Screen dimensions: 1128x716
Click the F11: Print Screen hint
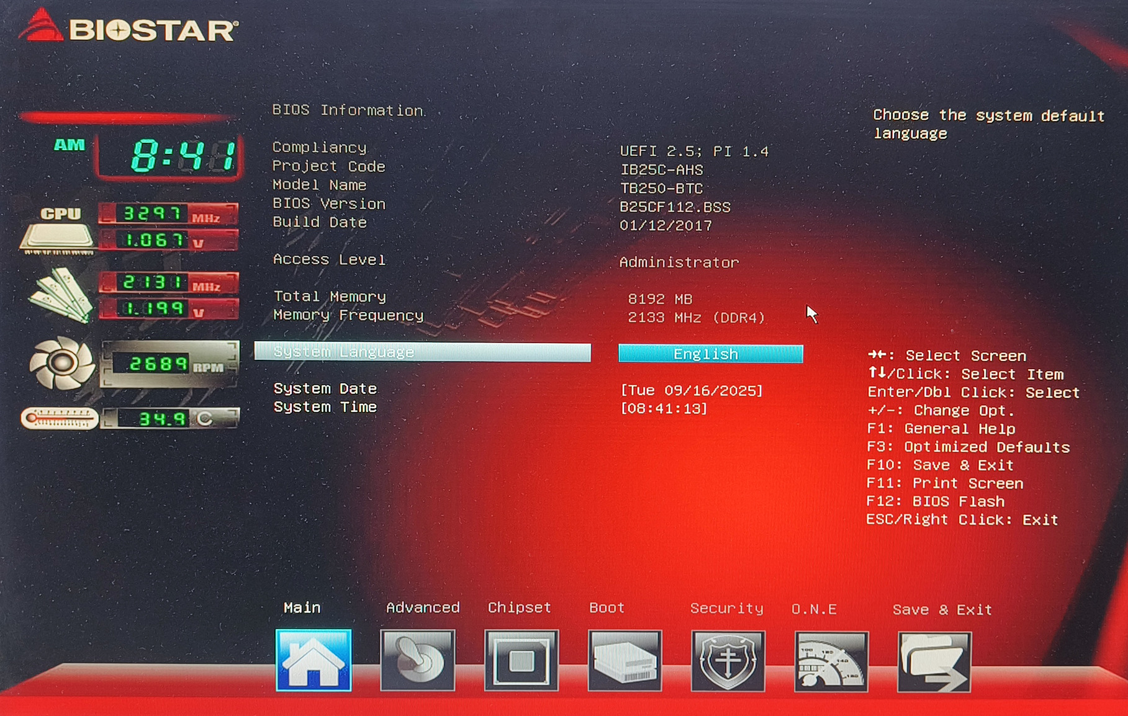(x=945, y=483)
